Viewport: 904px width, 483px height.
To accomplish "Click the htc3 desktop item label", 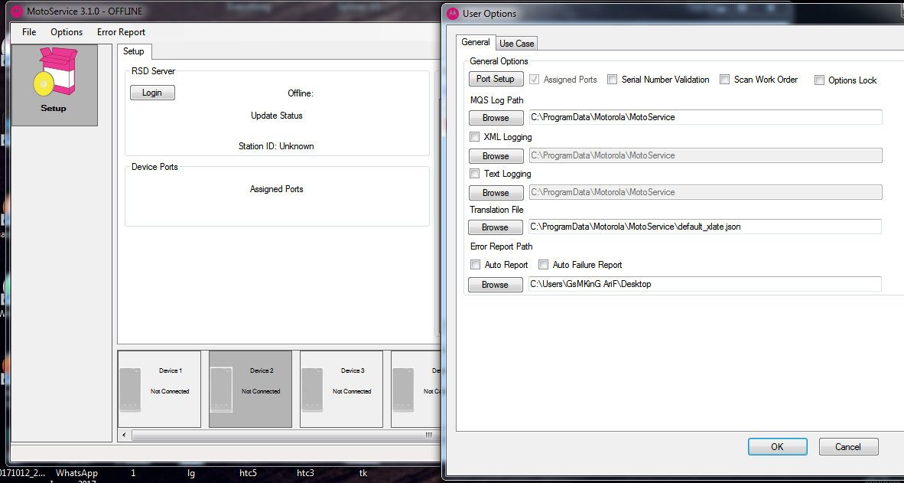I will [306, 473].
